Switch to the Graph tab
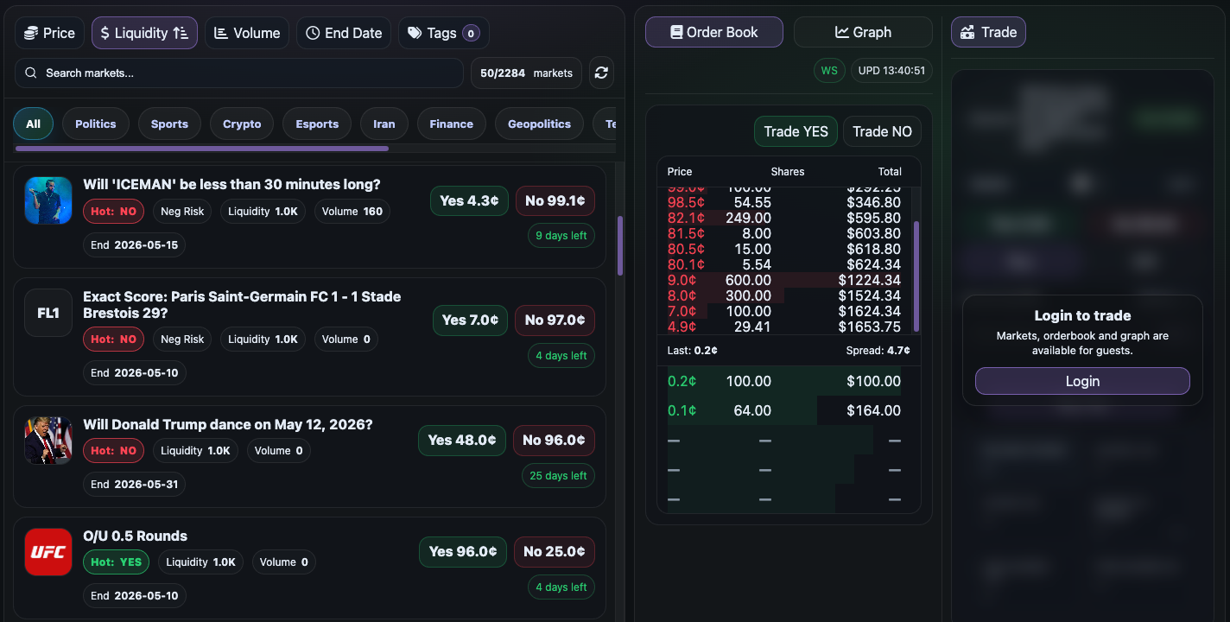Screen dimensions: 1230x622 [863, 32]
